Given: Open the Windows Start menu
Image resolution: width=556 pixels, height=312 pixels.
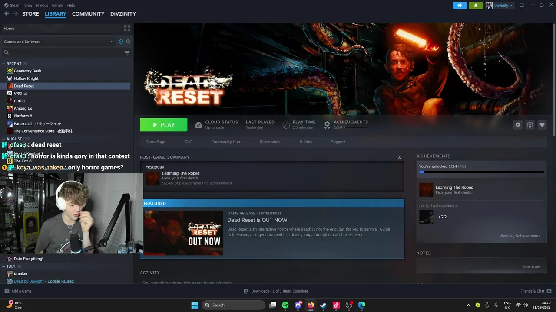Looking at the screenshot, I should click(x=195, y=305).
